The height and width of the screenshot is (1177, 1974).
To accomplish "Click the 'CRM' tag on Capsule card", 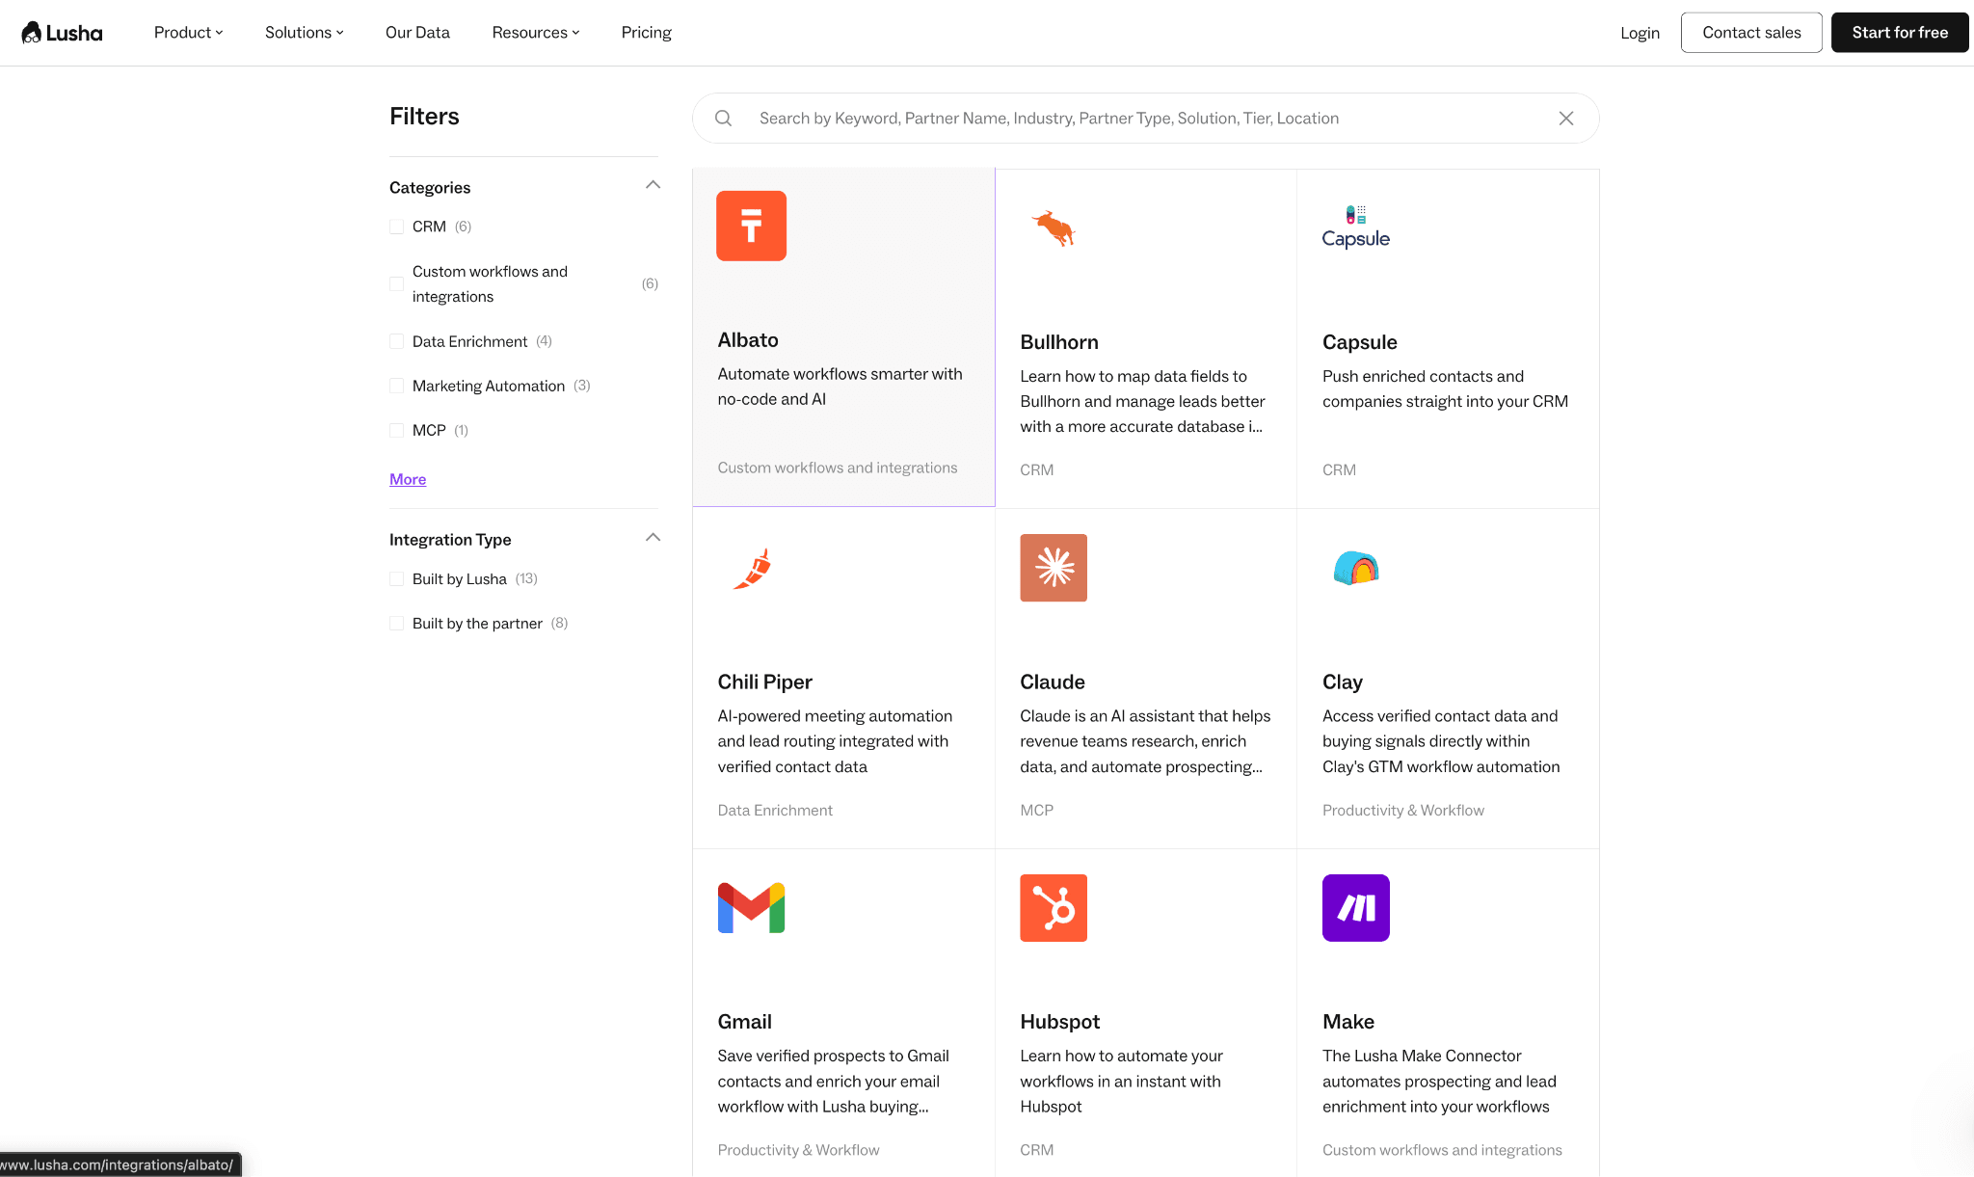I will pyautogui.click(x=1340, y=470).
